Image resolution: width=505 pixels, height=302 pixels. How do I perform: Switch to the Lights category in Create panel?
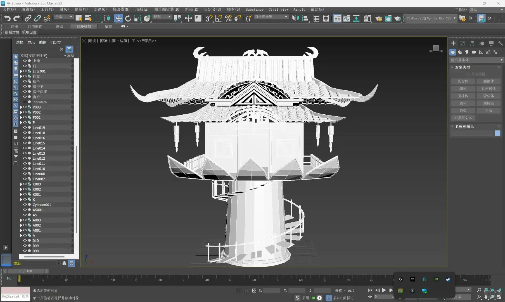[467, 52]
